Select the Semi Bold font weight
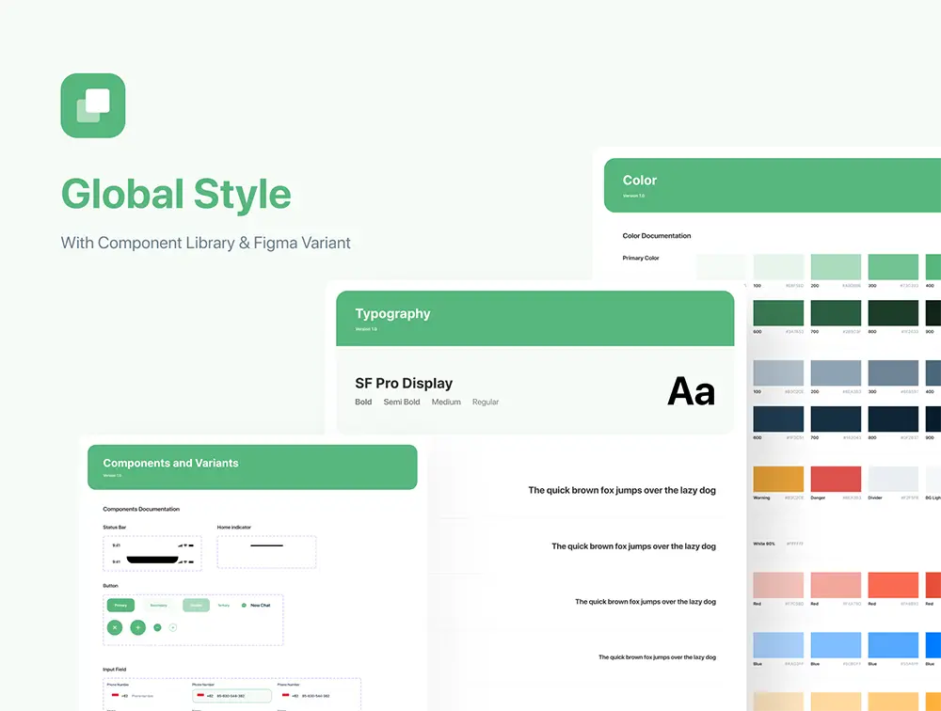The width and height of the screenshot is (941, 711). pyautogui.click(x=402, y=403)
